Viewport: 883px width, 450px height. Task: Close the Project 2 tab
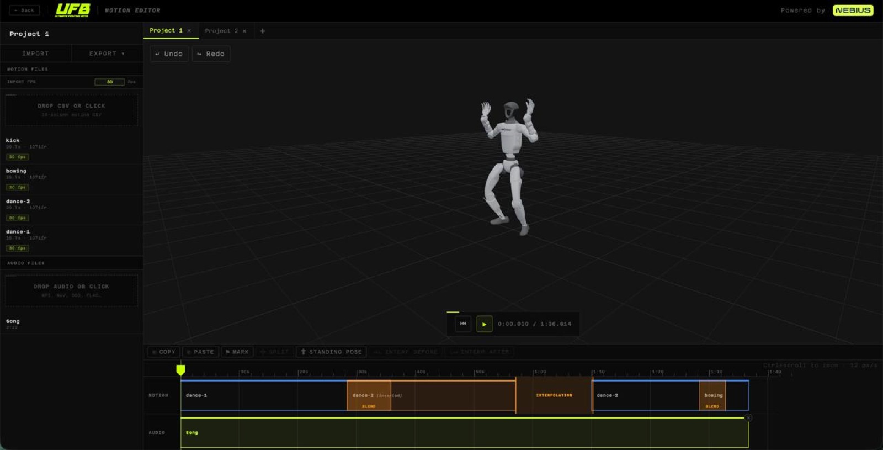click(x=244, y=31)
